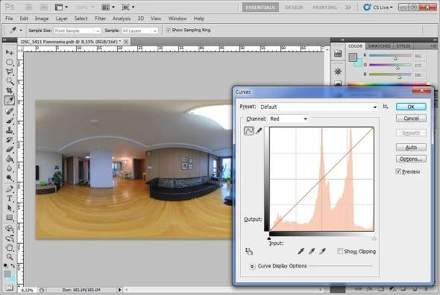Switch to the Styles tab
Image resolution: width=440 pixels, height=295 pixels.
click(403, 45)
